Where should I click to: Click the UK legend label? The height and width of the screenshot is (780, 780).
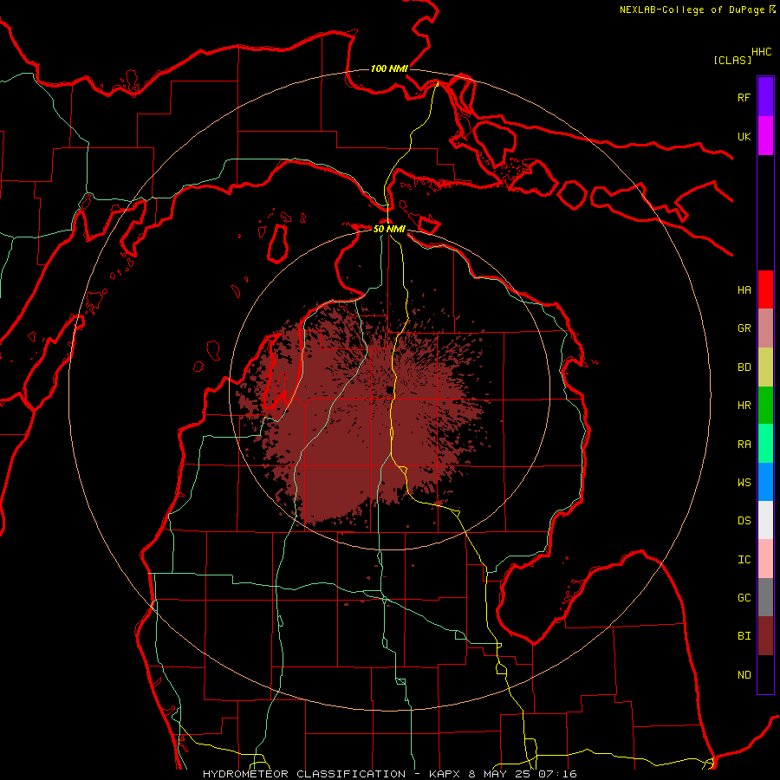tap(744, 136)
